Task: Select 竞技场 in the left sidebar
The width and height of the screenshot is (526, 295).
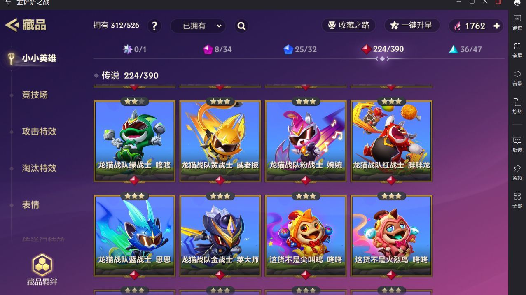Action: click(x=35, y=95)
